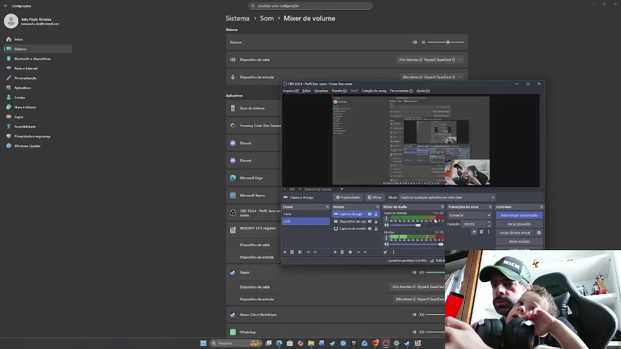Open source properties gear in Fontes toolbar
This screenshot has width=621, height=349.
(x=350, y=252)
